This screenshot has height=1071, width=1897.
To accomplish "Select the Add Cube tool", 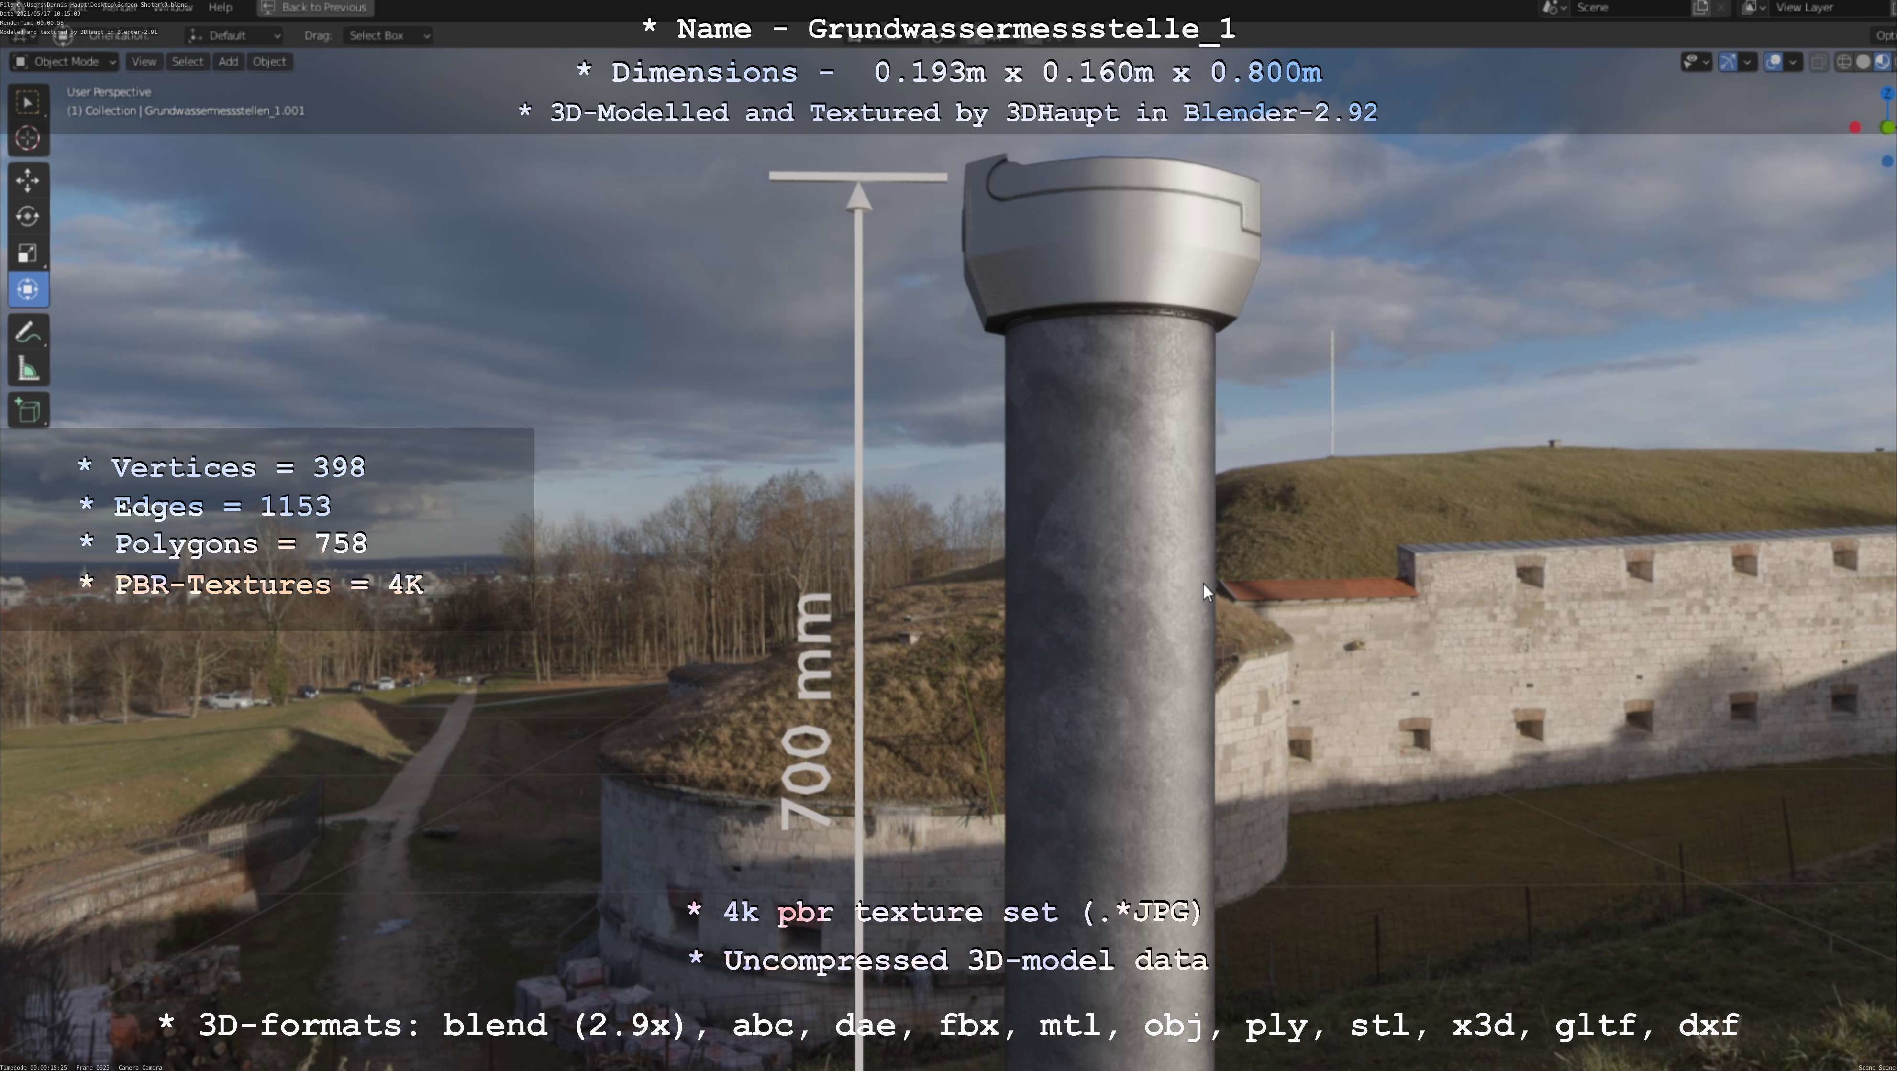I will click(x=28, y=410).
